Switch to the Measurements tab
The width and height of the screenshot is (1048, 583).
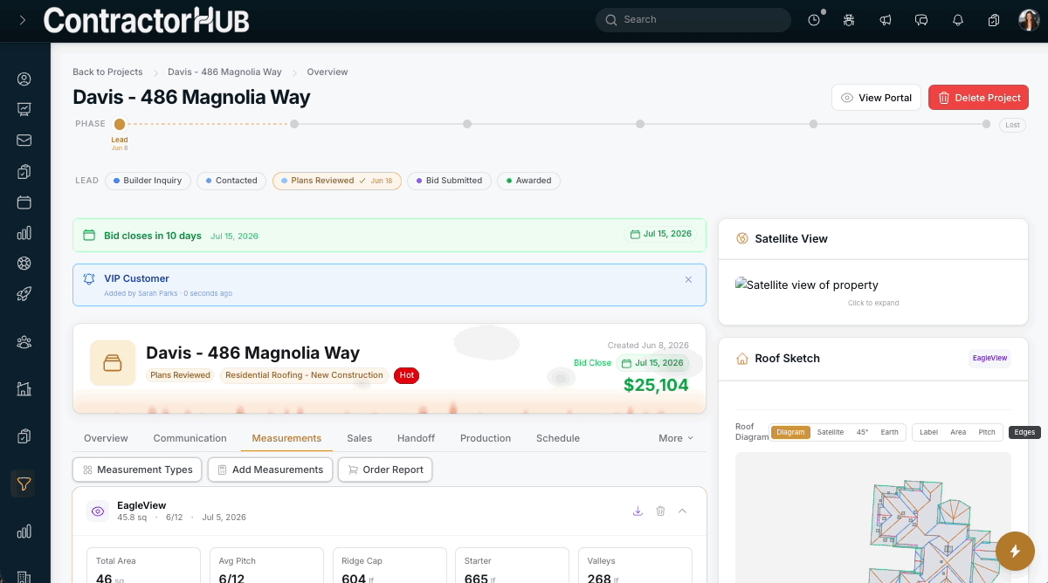(286, 438)
